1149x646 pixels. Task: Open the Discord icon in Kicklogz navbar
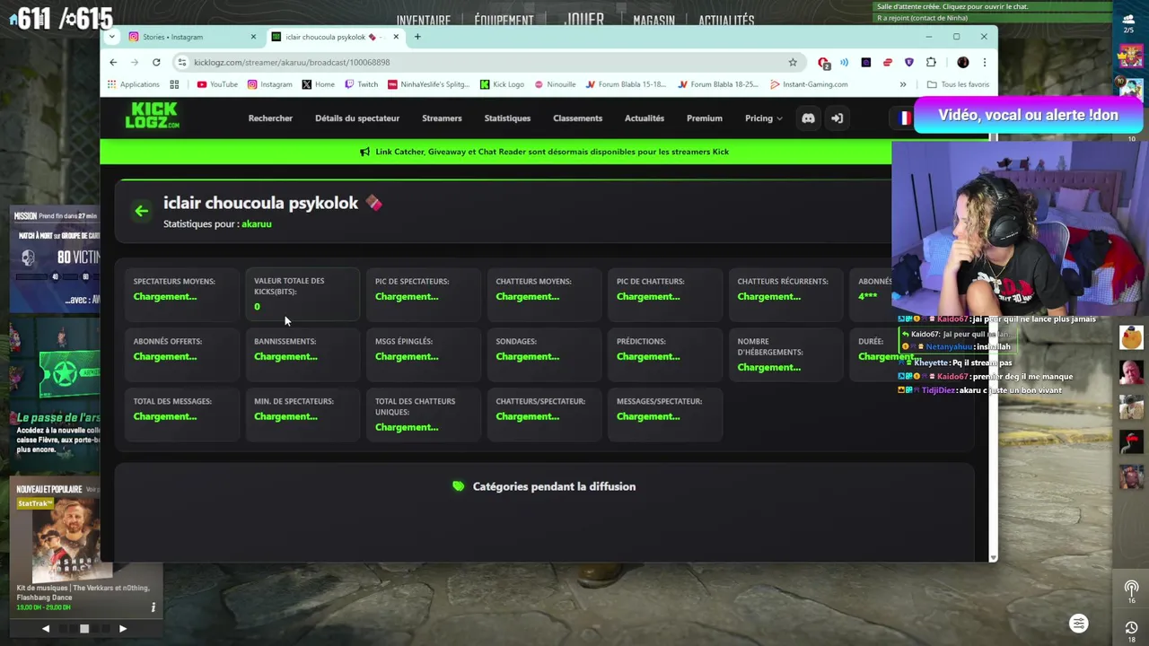click(808, 118)
